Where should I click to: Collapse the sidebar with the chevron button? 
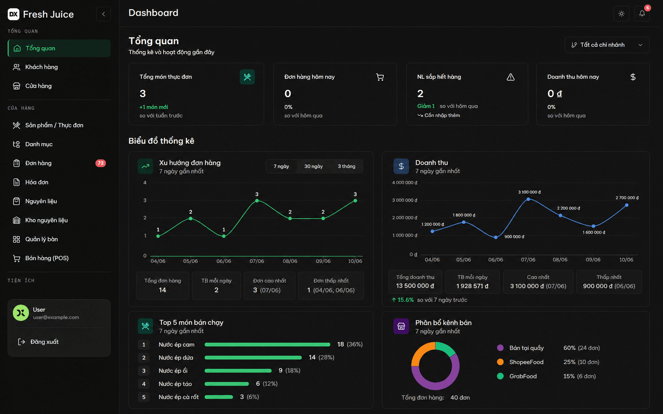point(103,14)
